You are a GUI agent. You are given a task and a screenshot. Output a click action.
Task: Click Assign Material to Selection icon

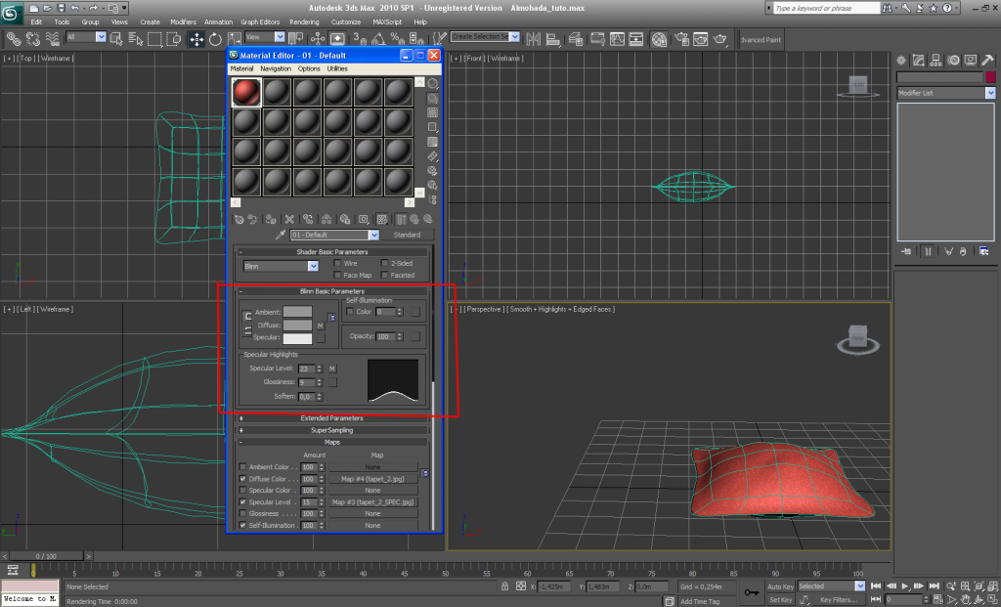tap(271, 219)
